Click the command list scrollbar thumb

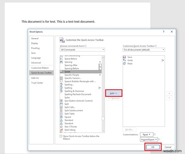click(x=103, y=118)
